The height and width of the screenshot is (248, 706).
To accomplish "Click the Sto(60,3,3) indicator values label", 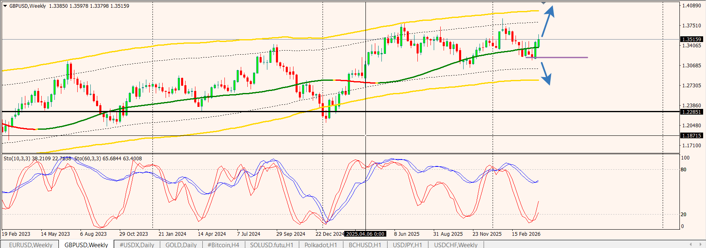I will coord(108,159).
